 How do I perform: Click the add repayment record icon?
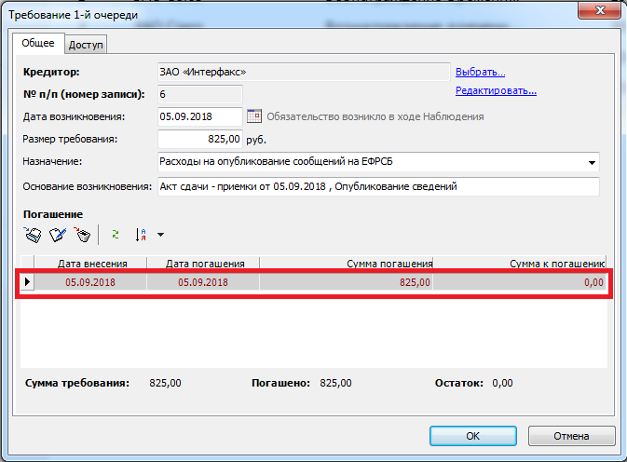33,235
